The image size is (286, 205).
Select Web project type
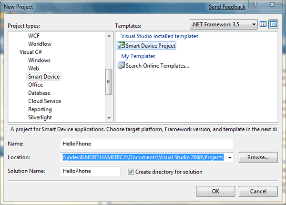[33, 68]
